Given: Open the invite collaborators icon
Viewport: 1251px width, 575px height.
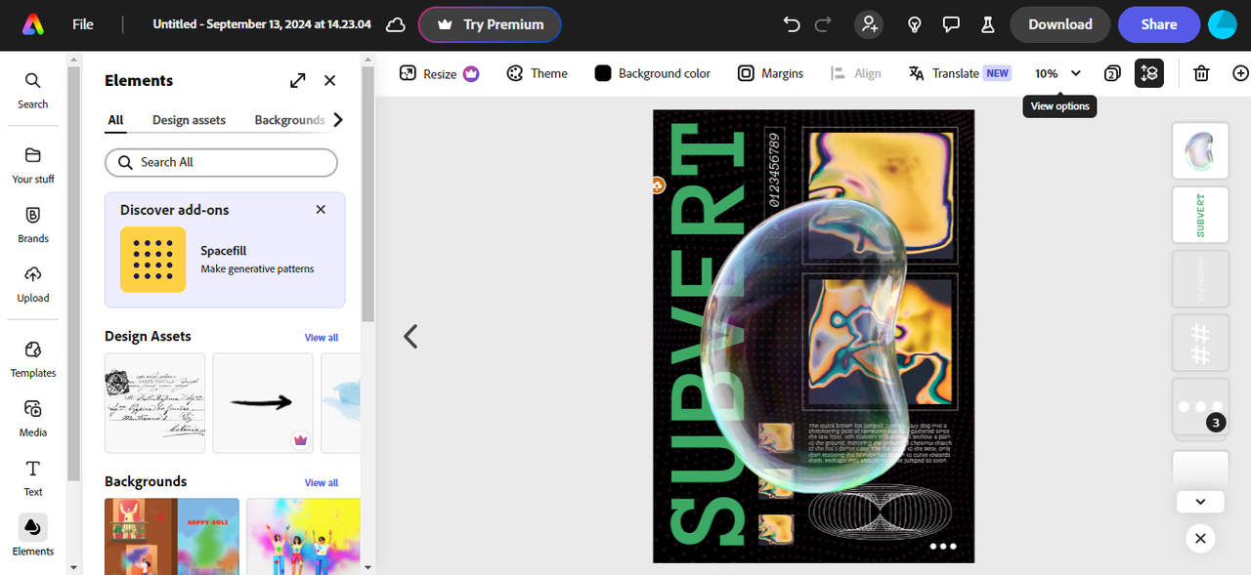Looking at the screenshot, I should 869,24.
